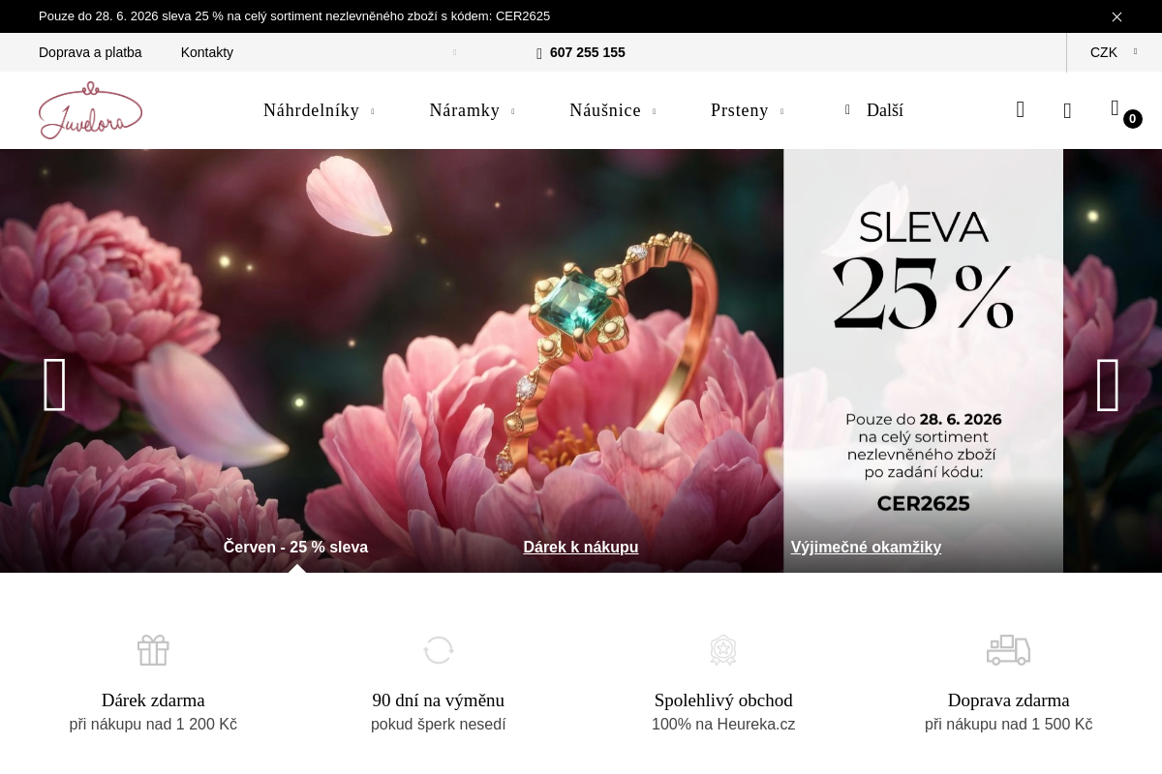Go to Juvelora logo homepage
The image size is (1162, 774).
click(x=91, y=110)
